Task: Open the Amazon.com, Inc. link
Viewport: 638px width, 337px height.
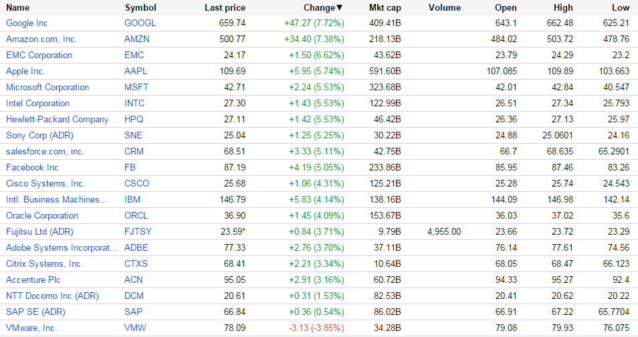Action: click(x=41, y=39)
